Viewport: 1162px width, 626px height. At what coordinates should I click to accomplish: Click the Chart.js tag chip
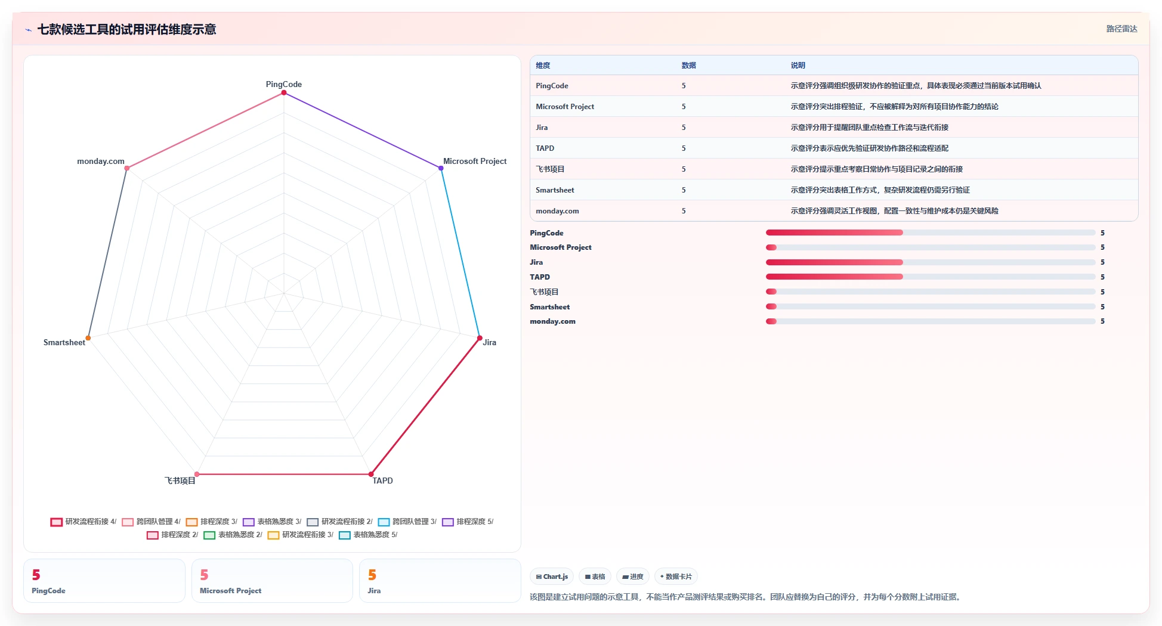coord(552,577)
